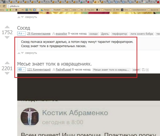Open 'Месье знает толк в извращениях.' title

54,64
